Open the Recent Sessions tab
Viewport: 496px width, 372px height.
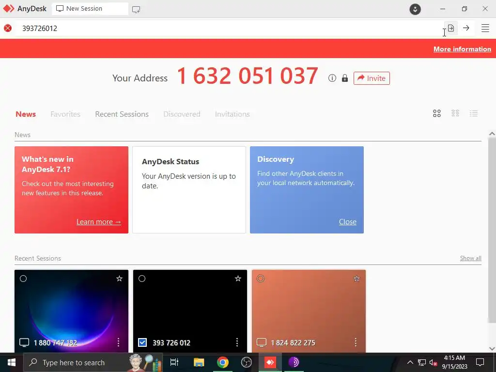122,114
